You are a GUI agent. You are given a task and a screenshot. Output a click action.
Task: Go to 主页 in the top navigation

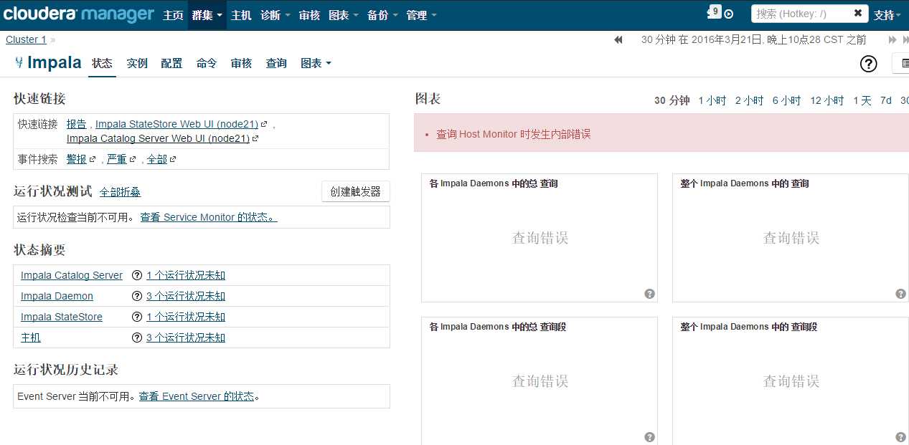tap(173, 15)
